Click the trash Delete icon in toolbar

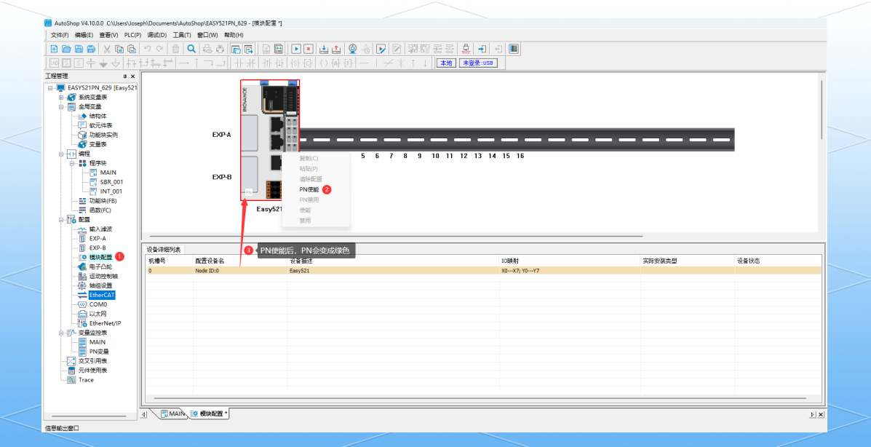(175, 49)
